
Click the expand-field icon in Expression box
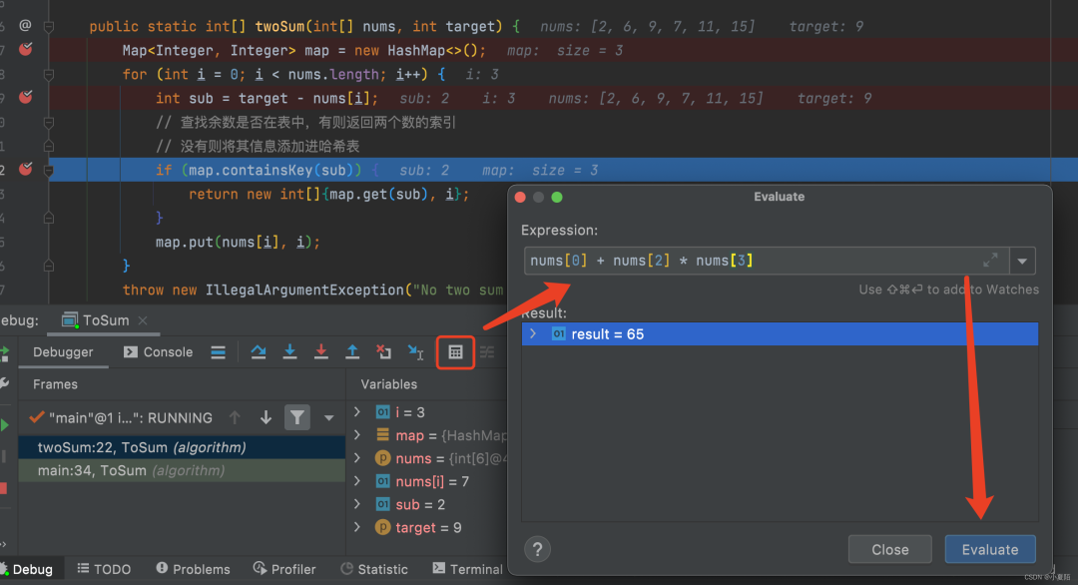click(x=990, y=260)
